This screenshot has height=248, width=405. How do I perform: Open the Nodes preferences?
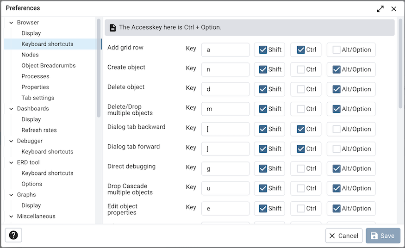(x=30, y=55)
